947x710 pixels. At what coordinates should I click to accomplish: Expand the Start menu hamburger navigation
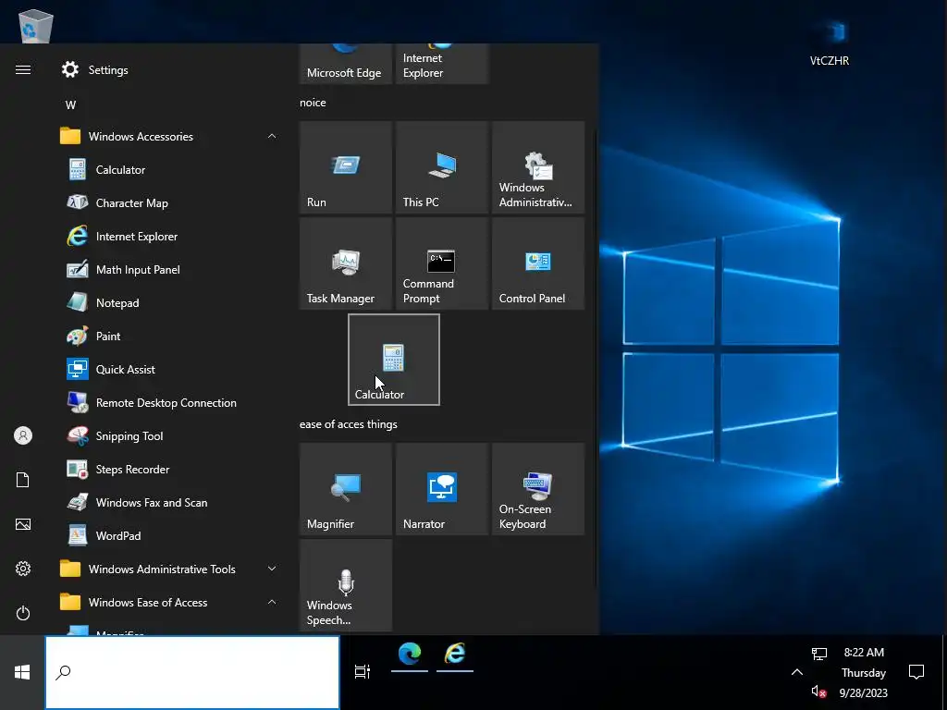(x=23, y=69)
